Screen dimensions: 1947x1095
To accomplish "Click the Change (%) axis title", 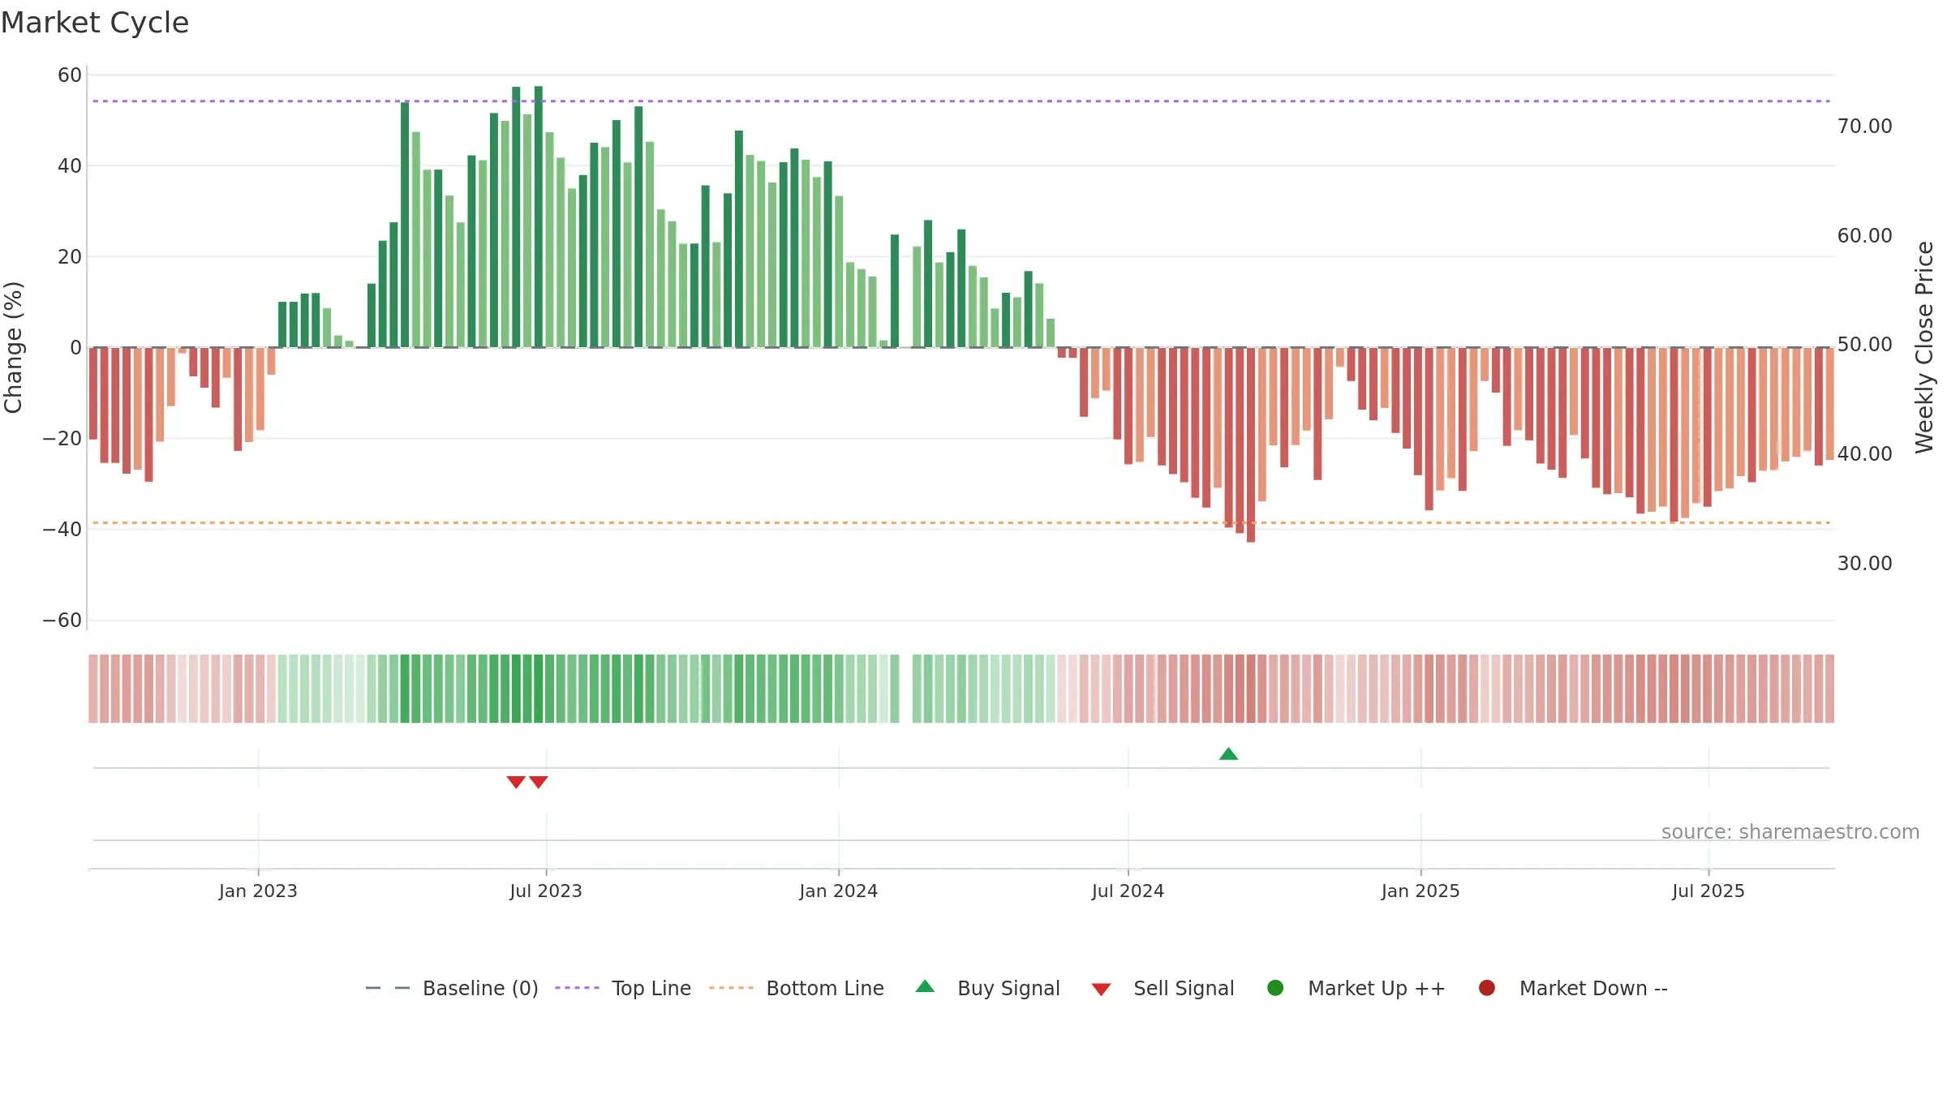I will (13, 347).
